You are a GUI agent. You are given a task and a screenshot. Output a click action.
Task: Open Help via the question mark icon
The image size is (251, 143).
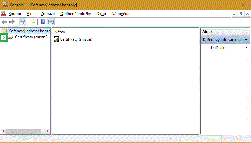tap(43, 22)
